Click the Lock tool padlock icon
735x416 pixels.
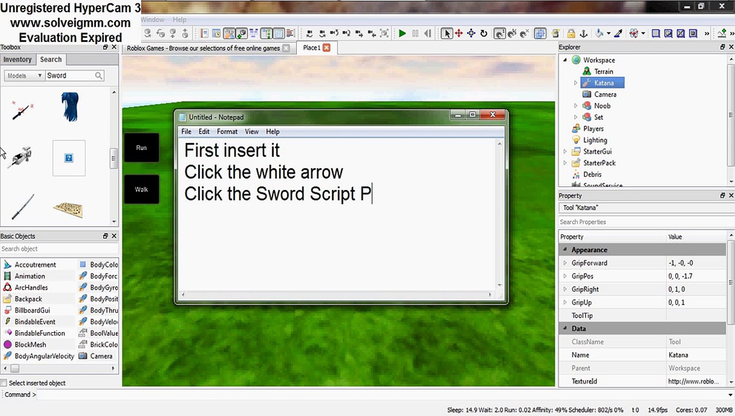[x=571, y=34]
